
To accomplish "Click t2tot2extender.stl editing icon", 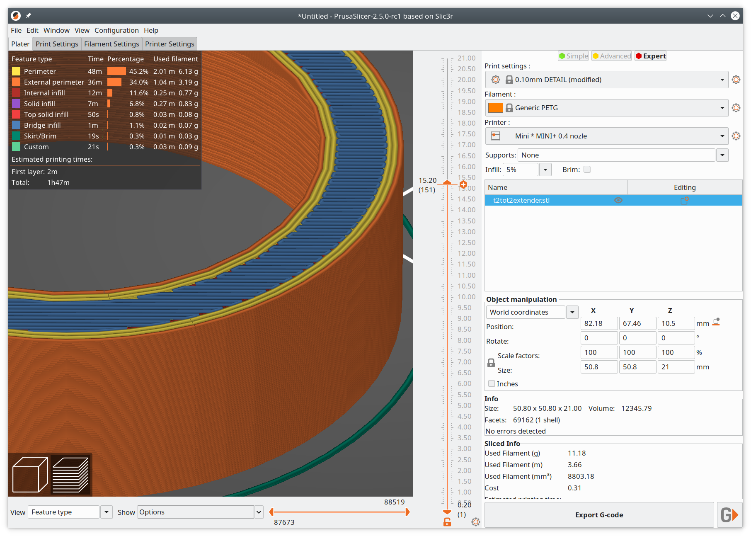I will point(685,200).
